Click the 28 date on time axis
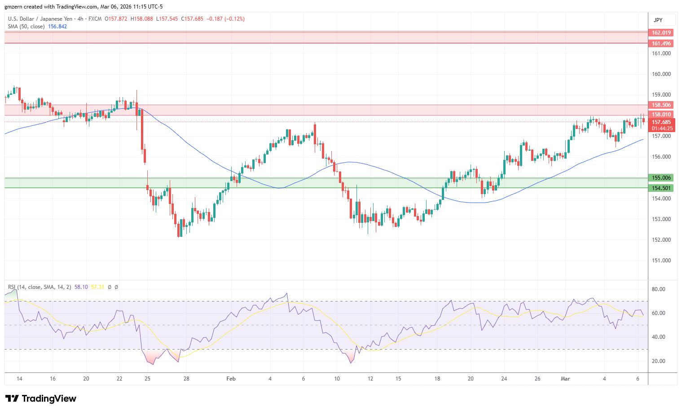This screenshot has height=412, width=682. coord(186,379)
